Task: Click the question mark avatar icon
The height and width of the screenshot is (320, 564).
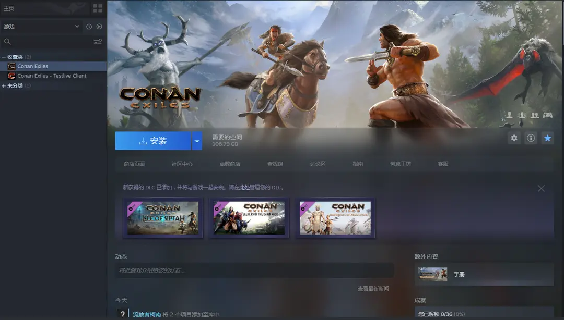Action: click(123, 314)
